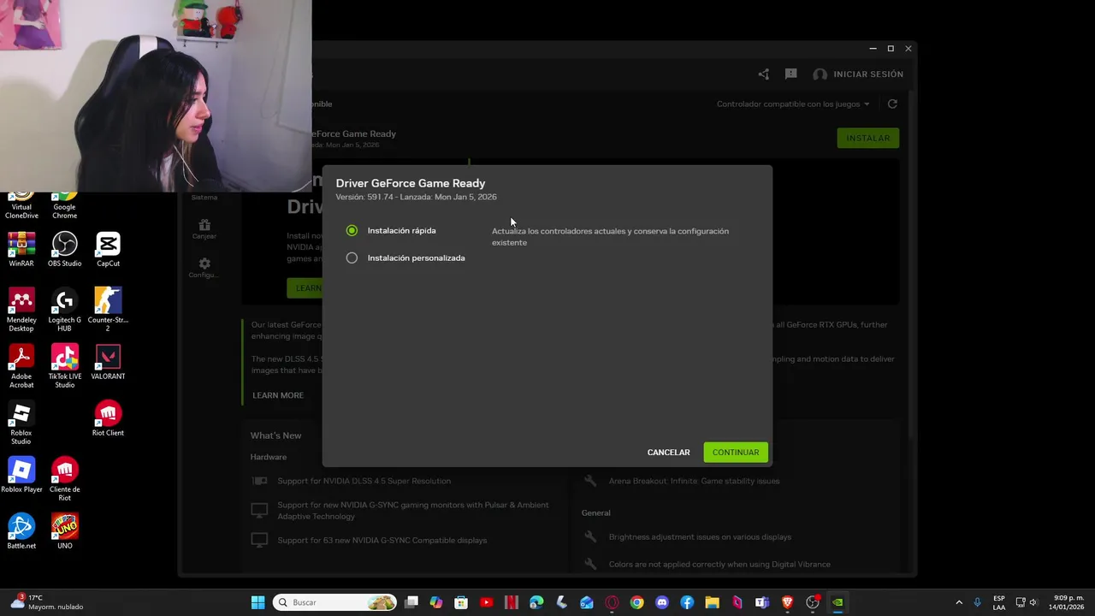The image size is (1095, 616).
Task: Open the Configuración gear in the sidebar
Action: [204, 268]
